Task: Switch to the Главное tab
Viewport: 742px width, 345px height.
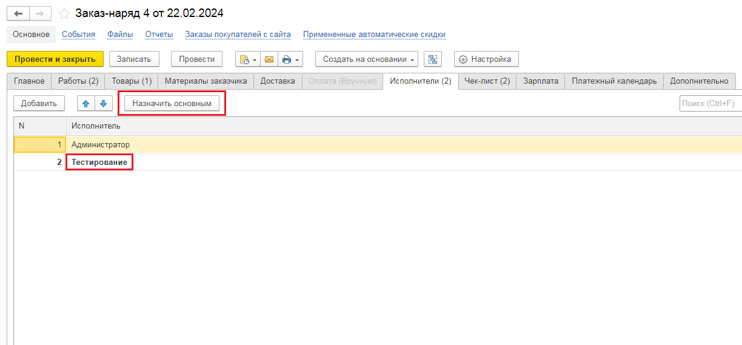Action: point(29,81)
